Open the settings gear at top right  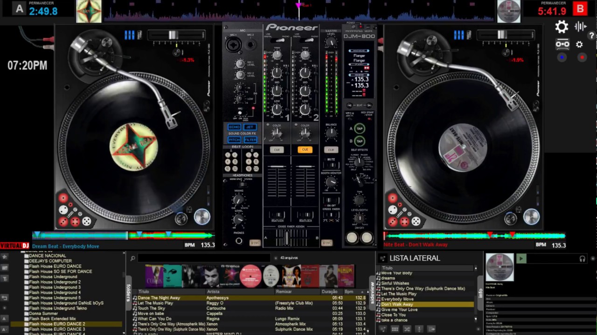click(x=562, y=27)
